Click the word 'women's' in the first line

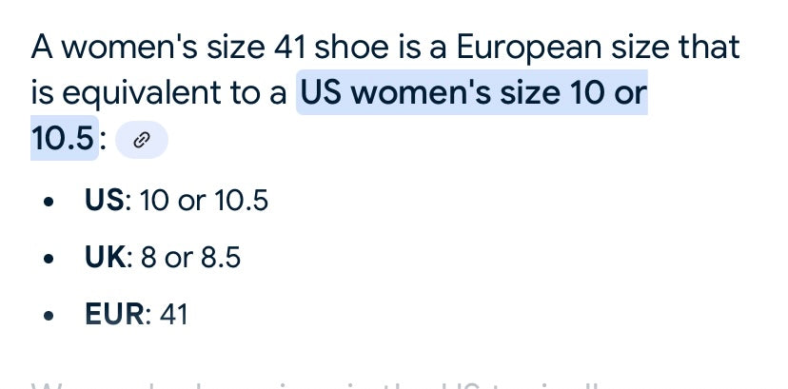point(129,47)
